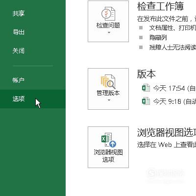Click the 文档属性、打印机 list entry
Viewport: 196px width, 196px height.
172,28
